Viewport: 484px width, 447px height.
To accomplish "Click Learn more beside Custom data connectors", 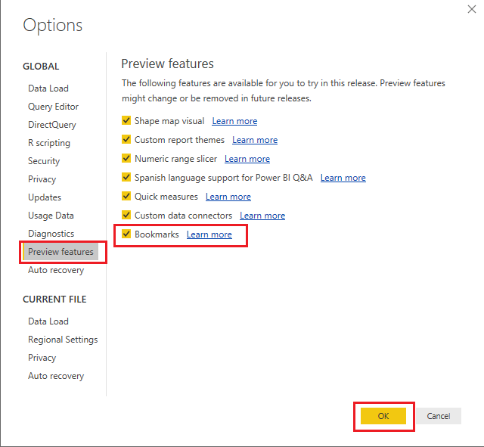I will (x=262, y=216).
